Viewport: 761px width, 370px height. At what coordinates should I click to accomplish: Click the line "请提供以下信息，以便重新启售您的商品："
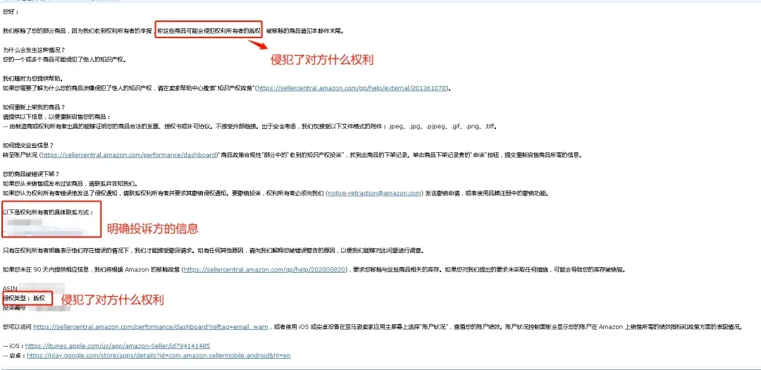pos(56,117)
